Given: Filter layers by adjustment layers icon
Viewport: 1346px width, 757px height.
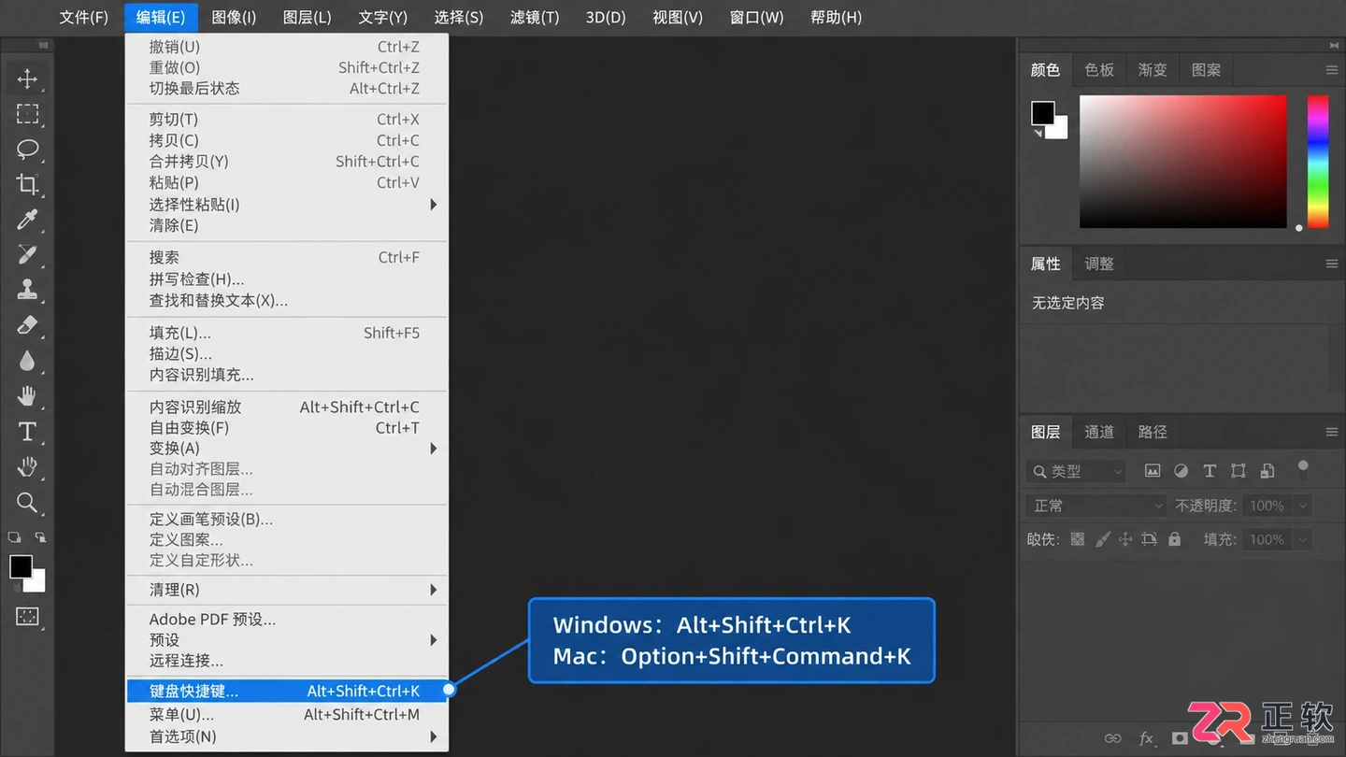Looking at the screenshot, I should click(x=1181, y=471).
